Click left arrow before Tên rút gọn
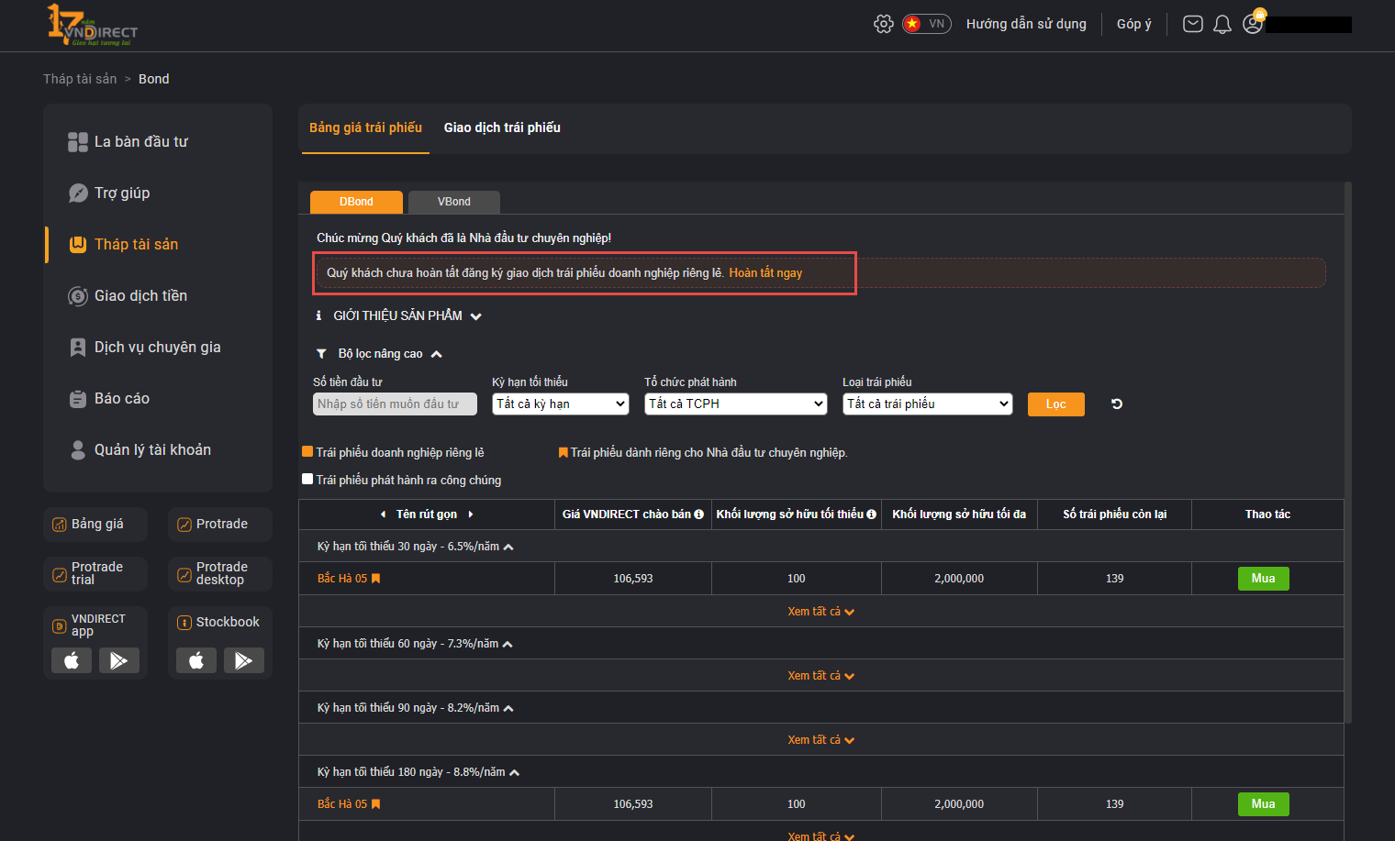The height and width of the screenshot is (841, 1395). [x=383, y=515]
